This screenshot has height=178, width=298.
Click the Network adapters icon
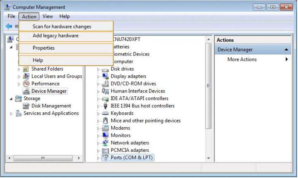point(105,143)
